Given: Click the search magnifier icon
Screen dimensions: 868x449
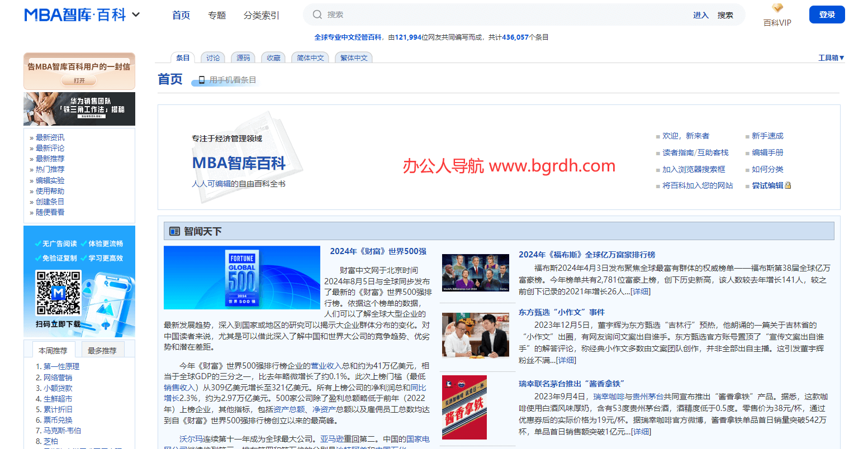Looking at the screenshot, I should click(317, 15).
